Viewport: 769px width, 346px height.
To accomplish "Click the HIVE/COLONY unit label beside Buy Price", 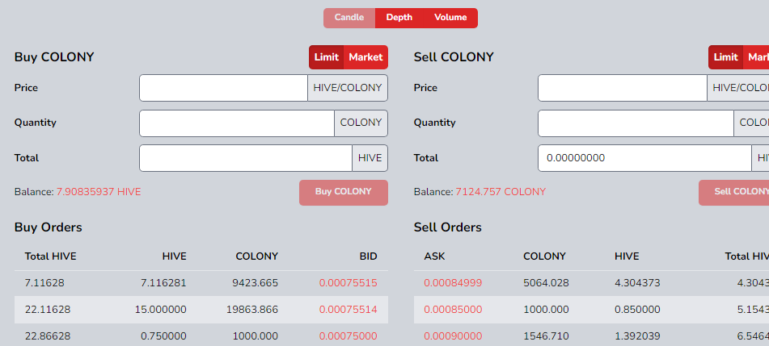I will click(348, 88).
